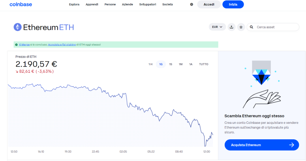Click the 08:40 time axis label

tap(179, 152)
